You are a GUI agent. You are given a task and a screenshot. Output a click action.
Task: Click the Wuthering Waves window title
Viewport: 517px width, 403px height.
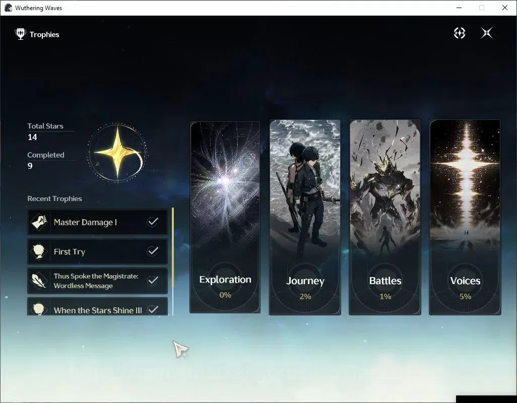(39, 8)
